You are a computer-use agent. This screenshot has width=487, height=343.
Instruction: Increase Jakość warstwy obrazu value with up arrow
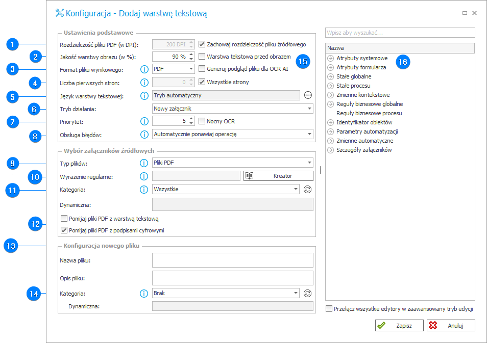pos(191,54)
